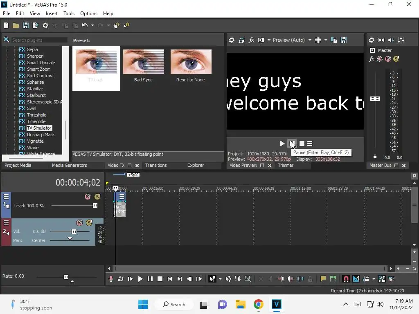Switch to the Trimmer tab

286,165
